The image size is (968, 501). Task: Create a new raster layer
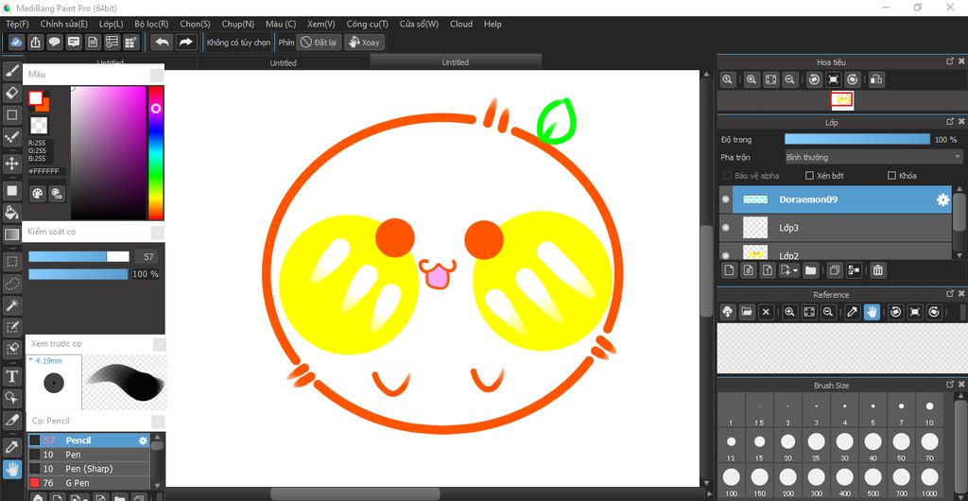[x=729, y=270]
